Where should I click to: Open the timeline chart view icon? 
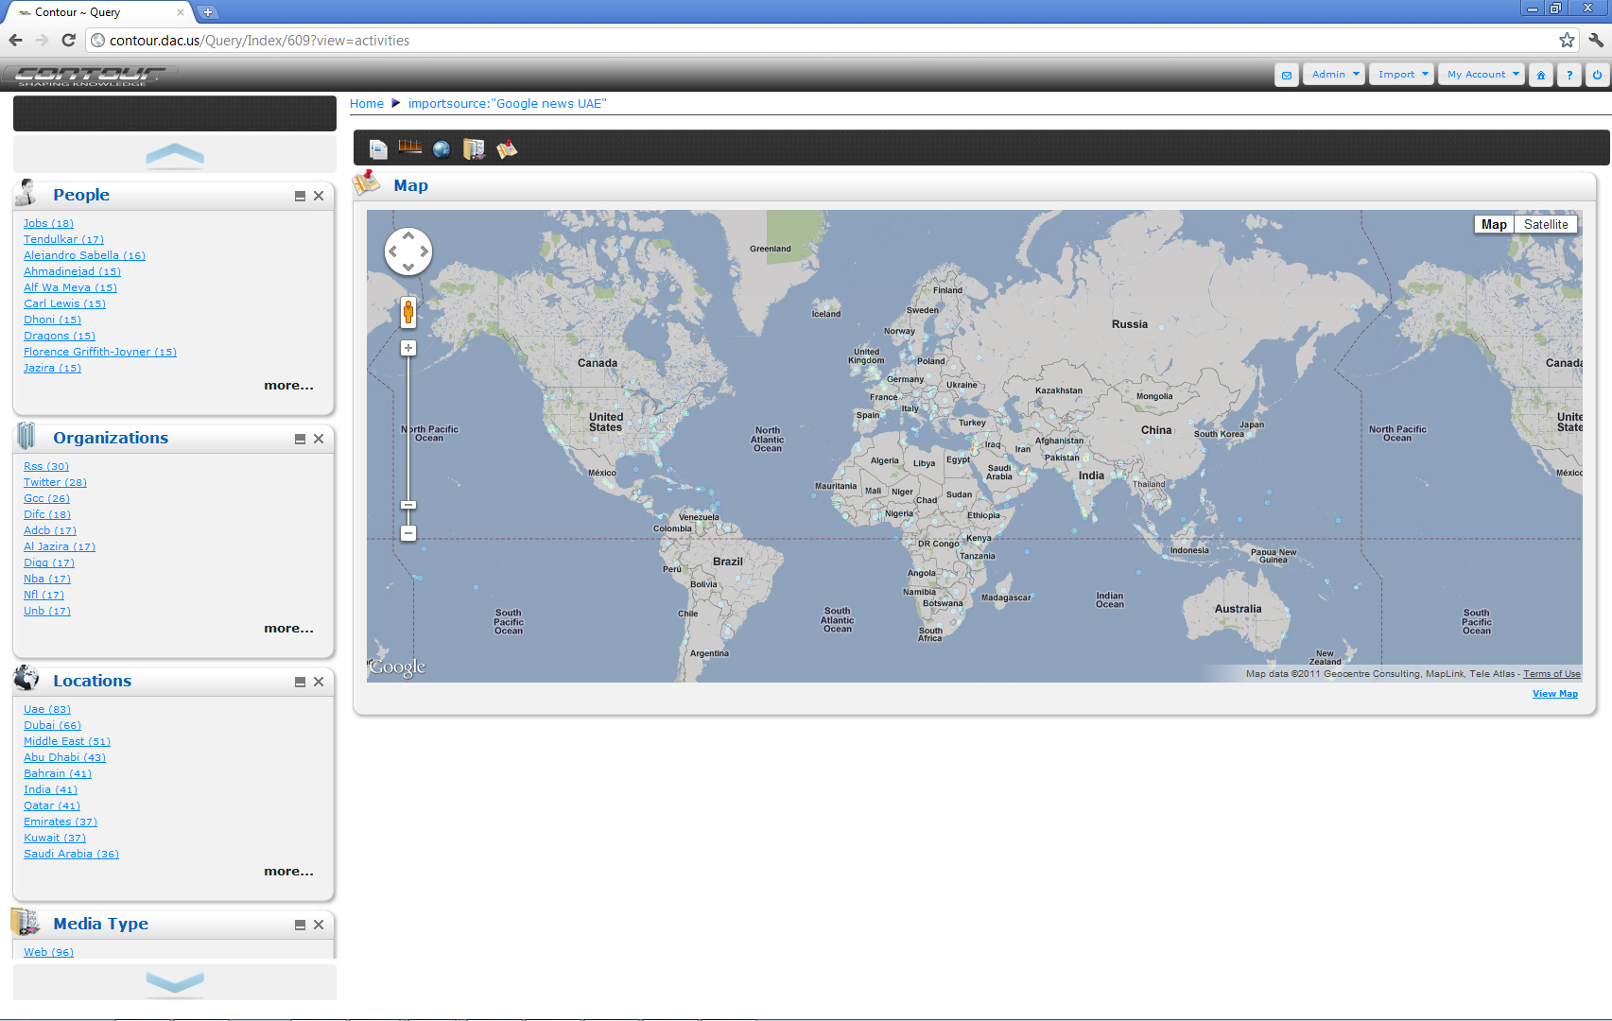[x=409, y=147]
